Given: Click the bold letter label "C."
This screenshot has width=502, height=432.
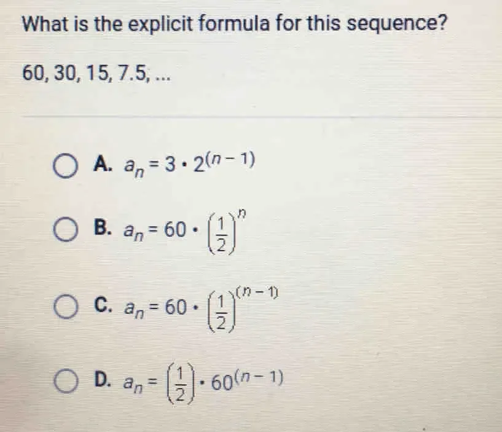Looking at the screenshot, I should (x=103, y=305).
